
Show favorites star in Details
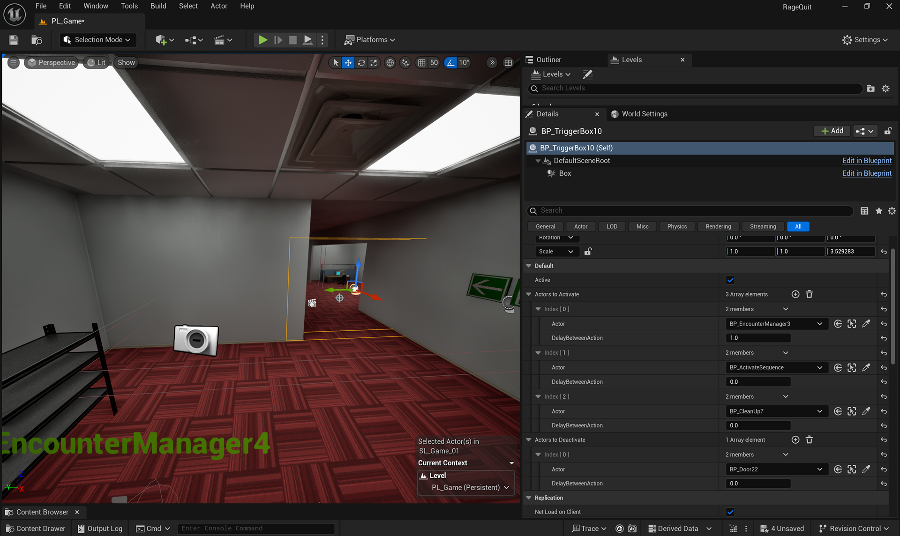[x=879, y=211]
